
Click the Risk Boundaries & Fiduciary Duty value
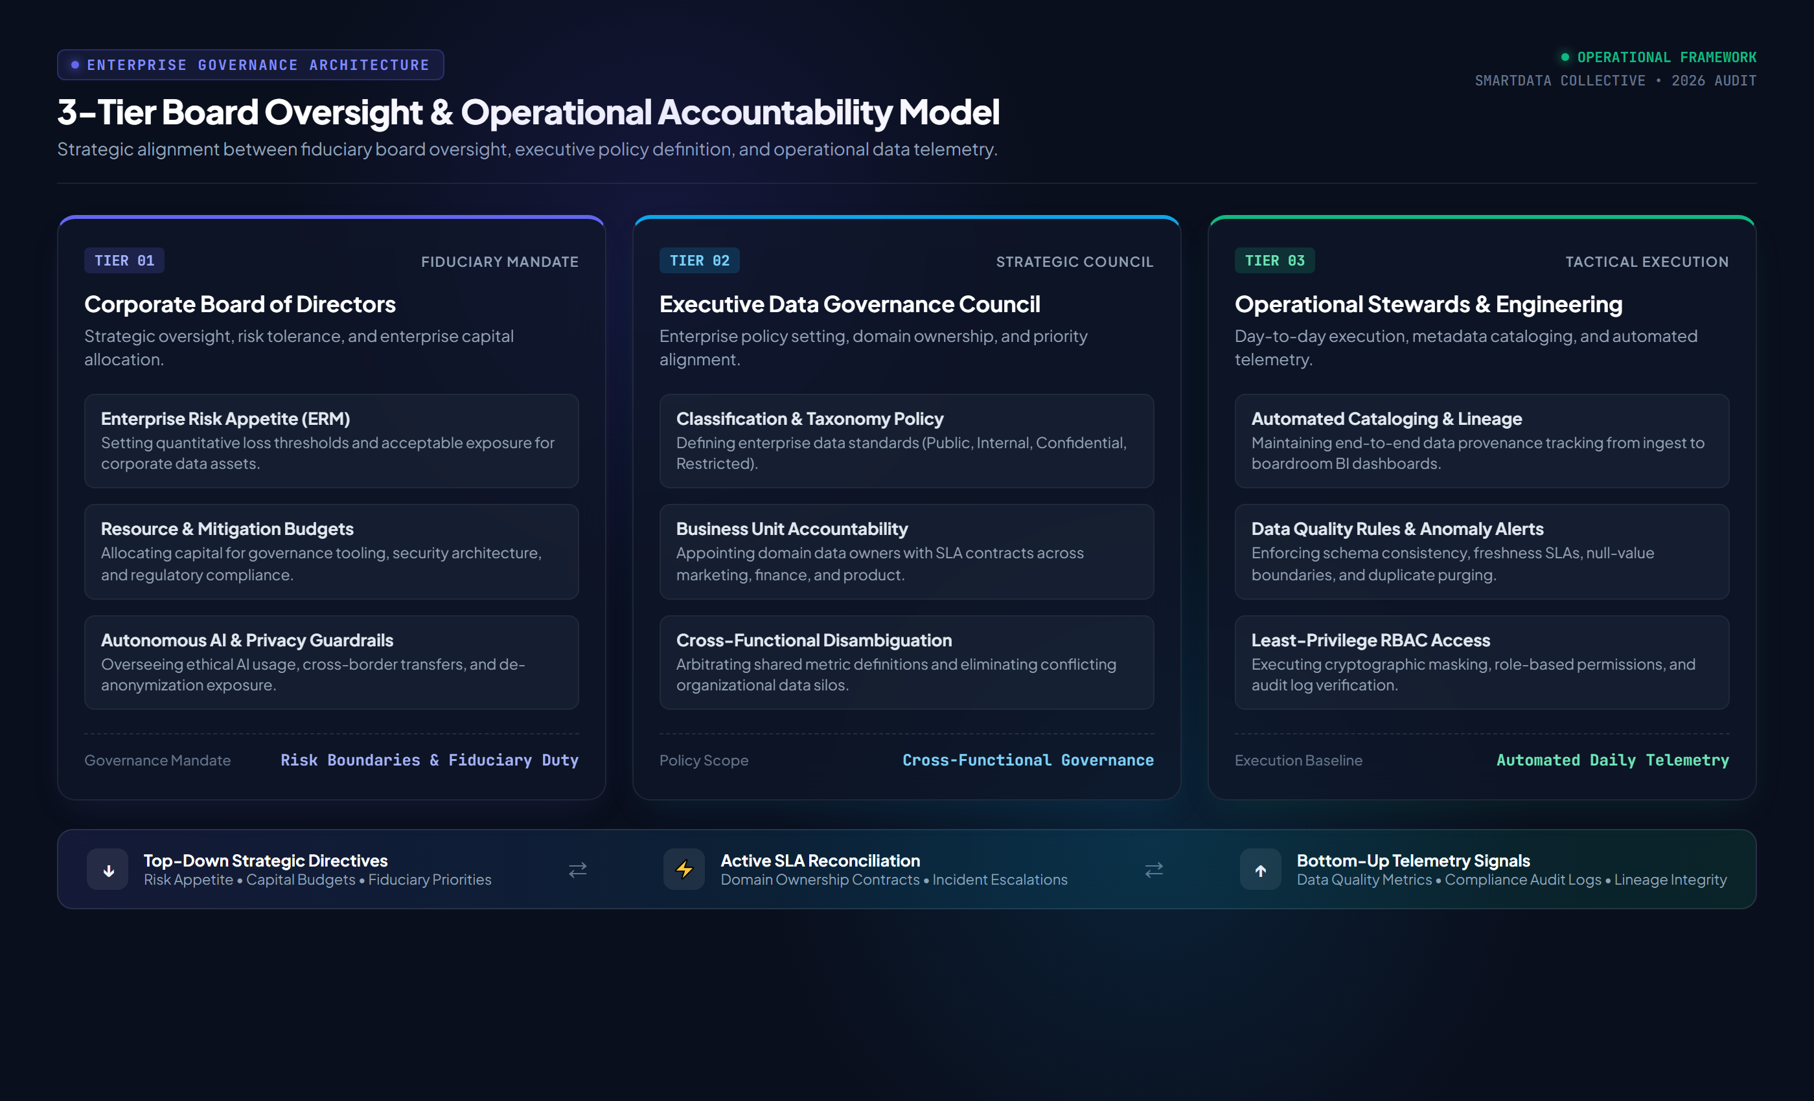click(x=429, y=760)
